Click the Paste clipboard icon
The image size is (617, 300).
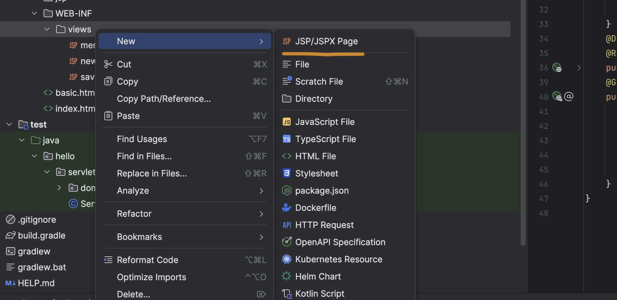click(x=108, y=116)
